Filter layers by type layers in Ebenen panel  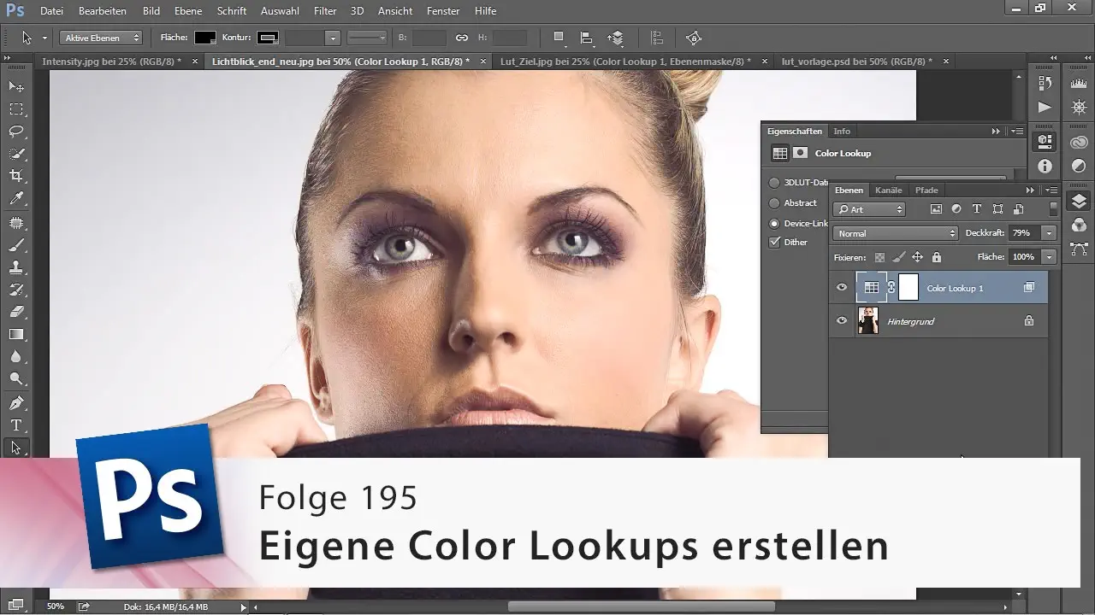(976, 209)
